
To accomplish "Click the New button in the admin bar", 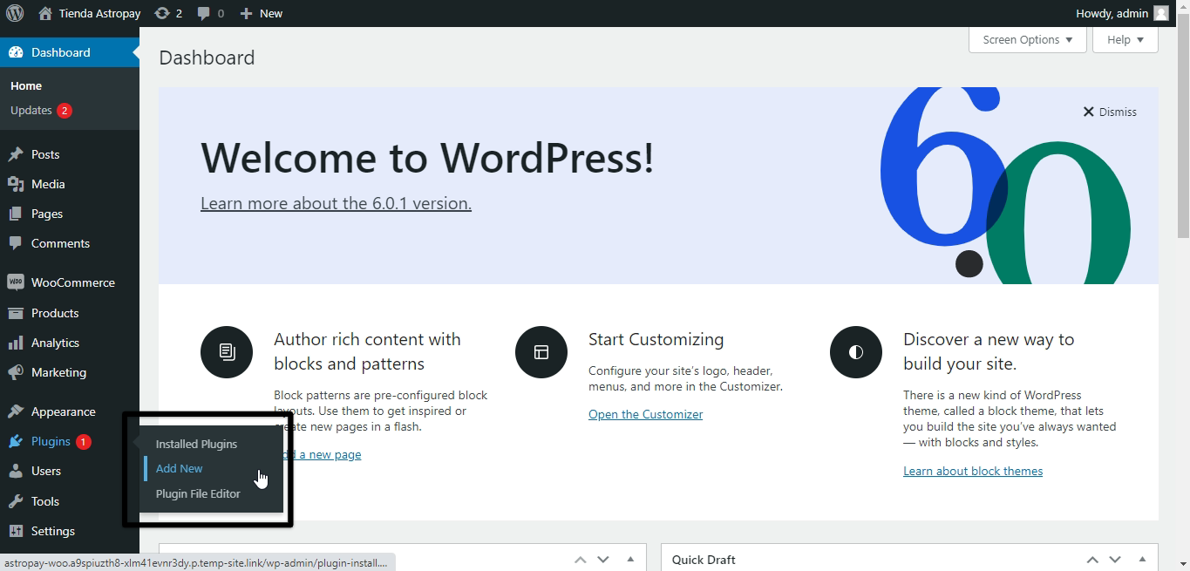I will tap(261, 13).
